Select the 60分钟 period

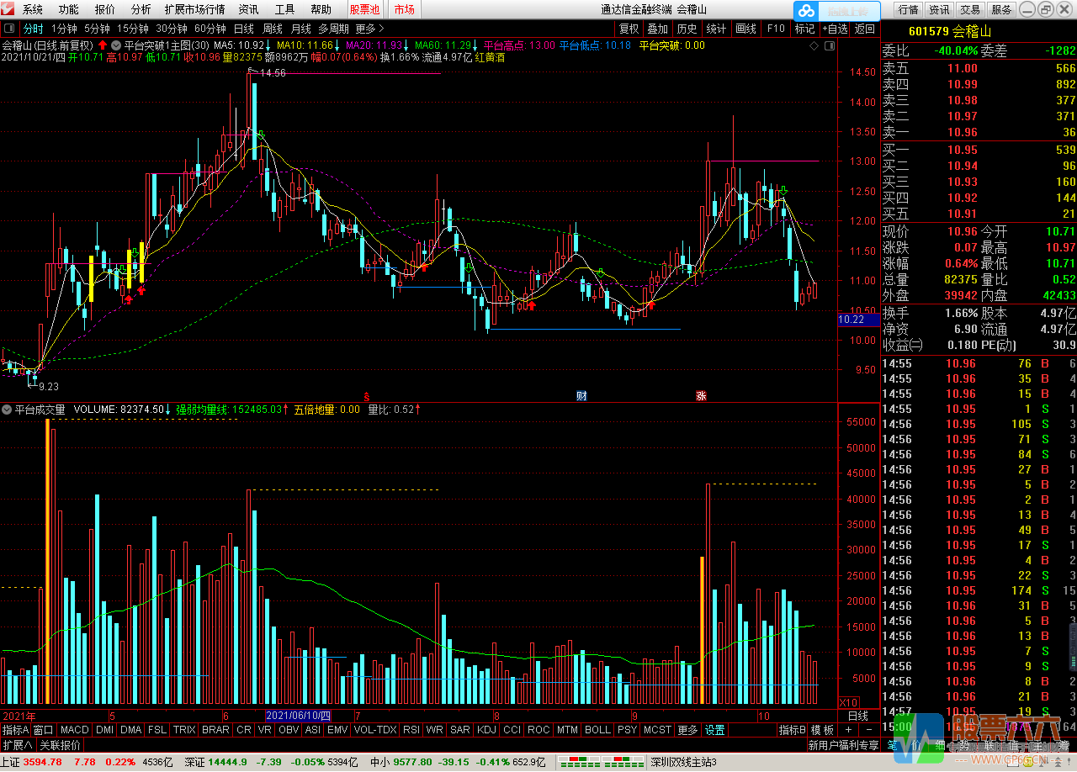[210, 29]
